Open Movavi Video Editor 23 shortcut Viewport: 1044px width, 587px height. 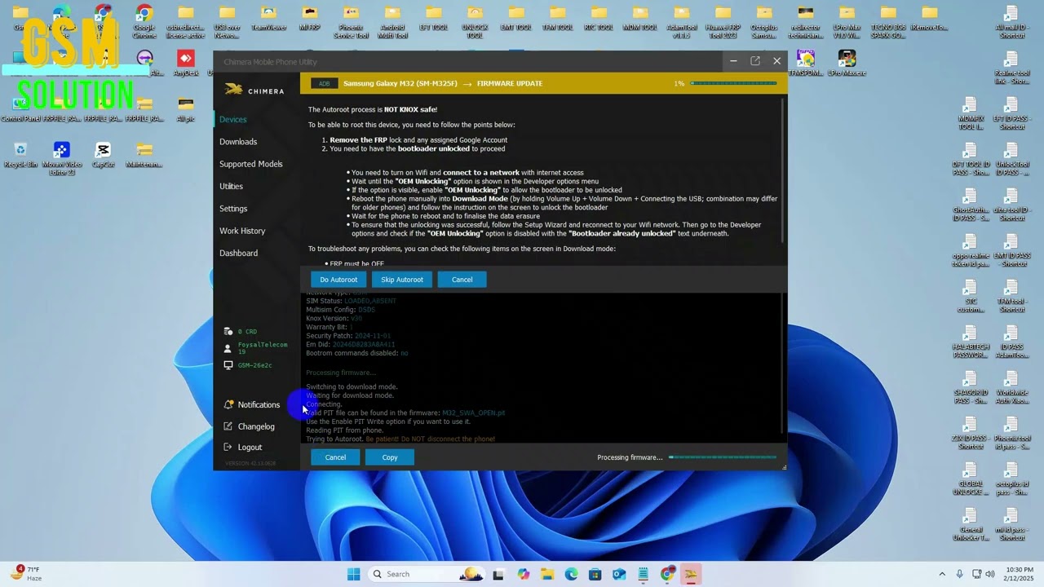61,158
